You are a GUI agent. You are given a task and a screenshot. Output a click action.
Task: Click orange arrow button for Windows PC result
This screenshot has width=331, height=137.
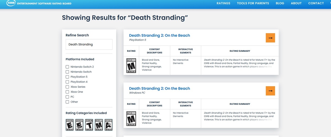click(x=270, y=91)
